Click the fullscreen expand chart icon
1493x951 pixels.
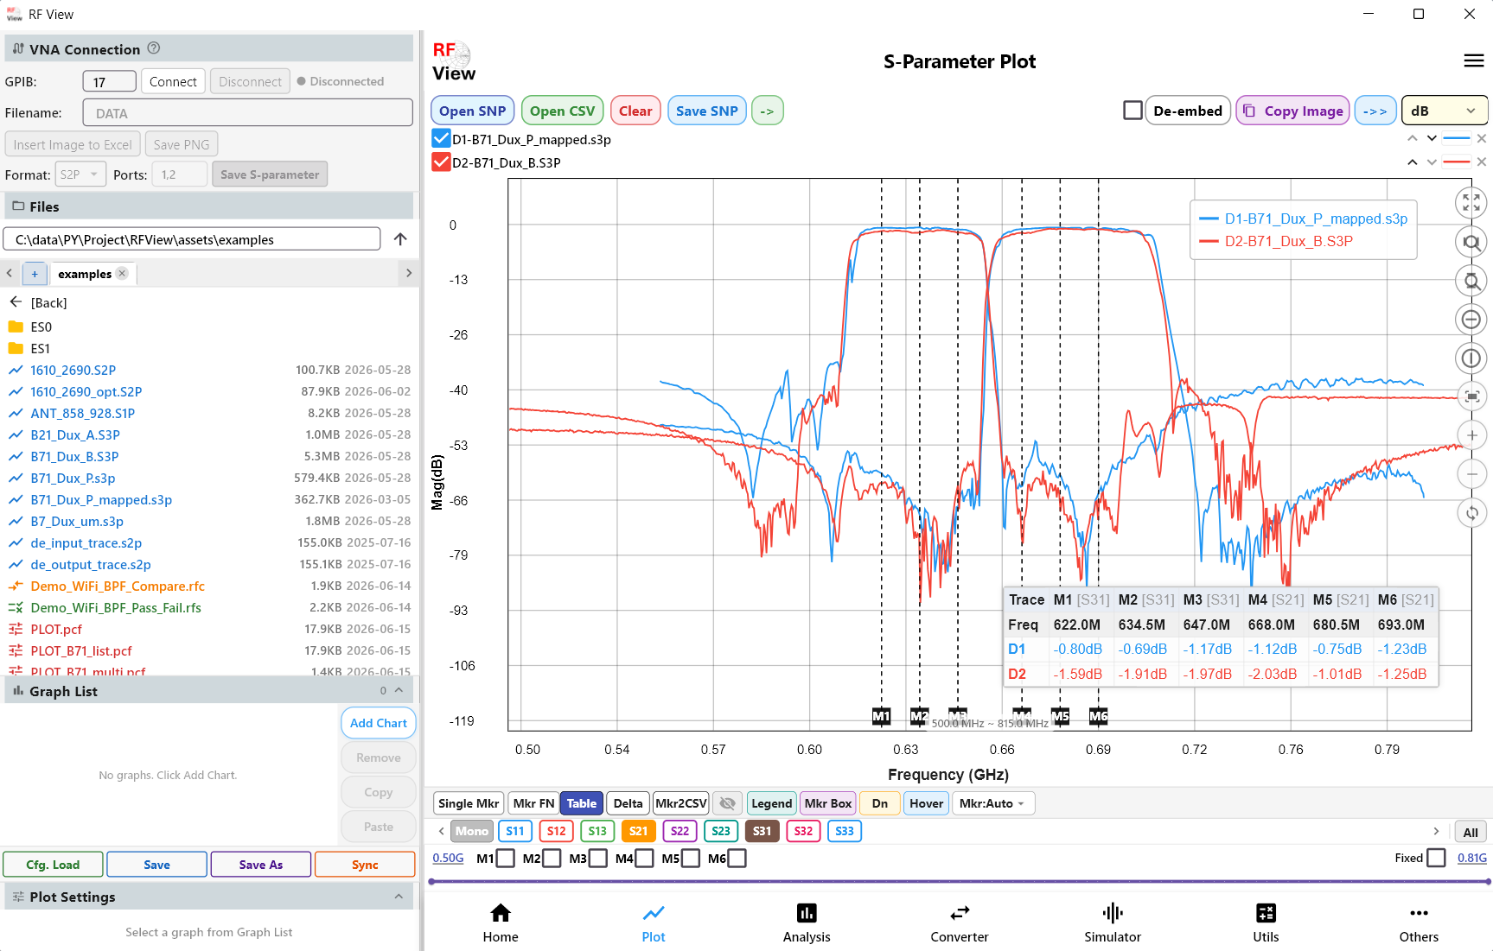1471,203
